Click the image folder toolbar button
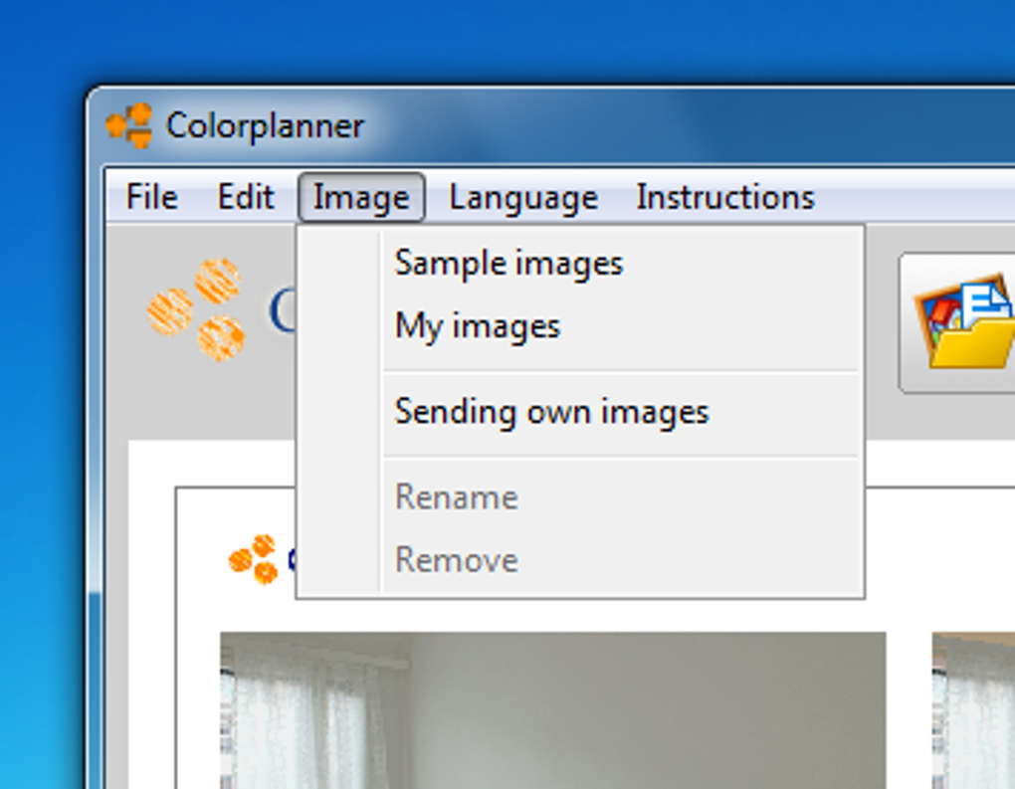Image resolution: width=1015 pixels, height=789 pixels. [958, 322]
